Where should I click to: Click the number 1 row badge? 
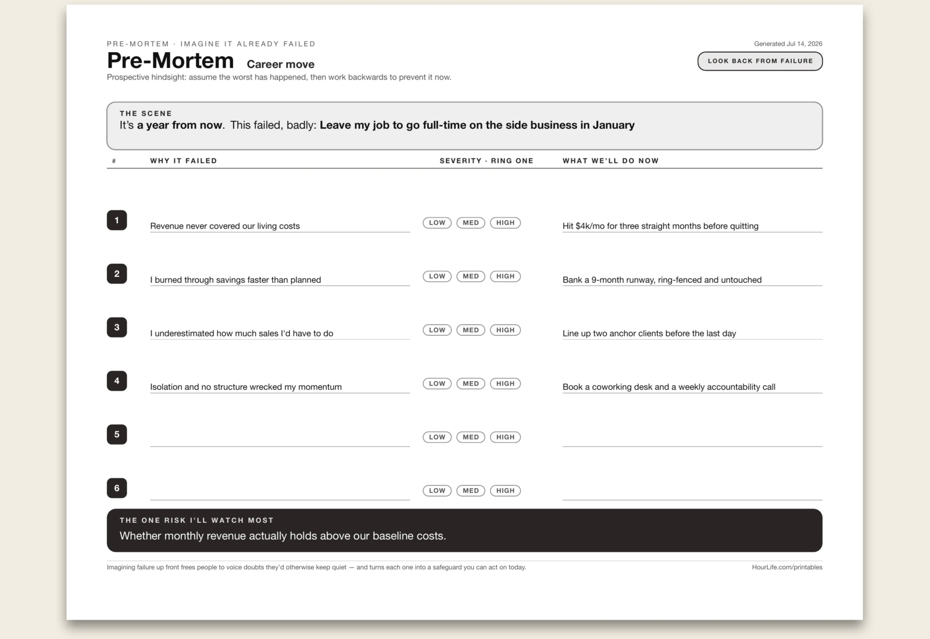(117, 220)
